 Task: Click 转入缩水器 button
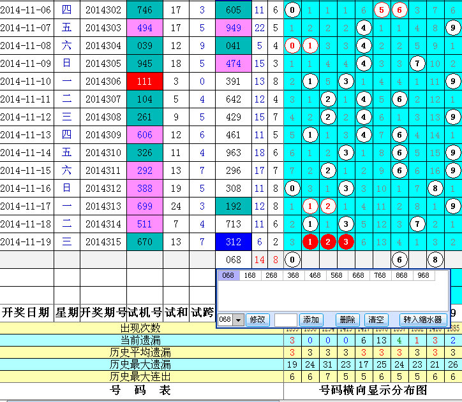tap(422, 320)
